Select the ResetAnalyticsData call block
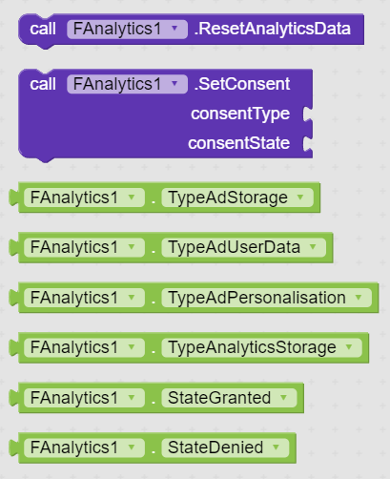Image resolution: width=390 pixels, height=479 pixels. [x=191, y=30]
